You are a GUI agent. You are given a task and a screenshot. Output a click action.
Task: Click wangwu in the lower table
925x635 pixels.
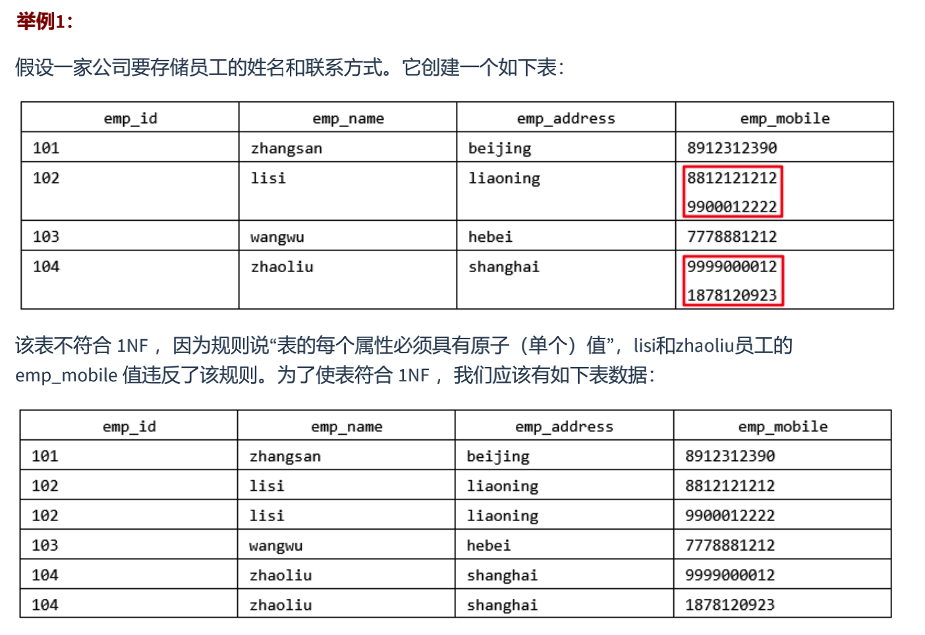pos(276,546)
